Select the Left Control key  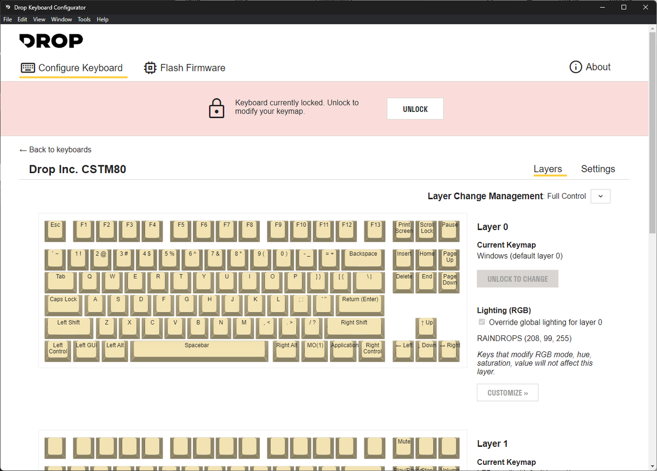click(x=58, y=351)
